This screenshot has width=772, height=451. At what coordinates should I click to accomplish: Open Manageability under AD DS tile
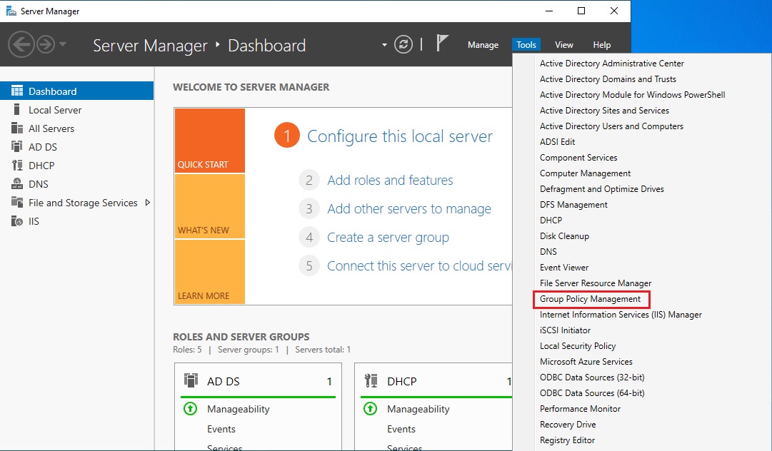point(239,409)
